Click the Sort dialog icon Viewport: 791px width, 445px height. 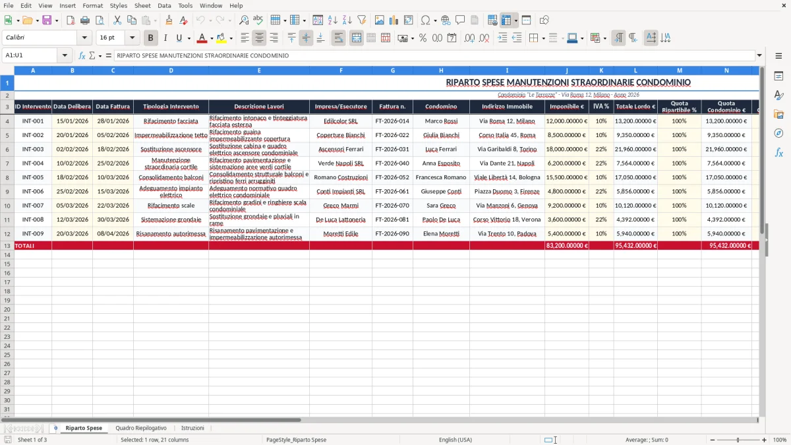[x=318, y=20]
